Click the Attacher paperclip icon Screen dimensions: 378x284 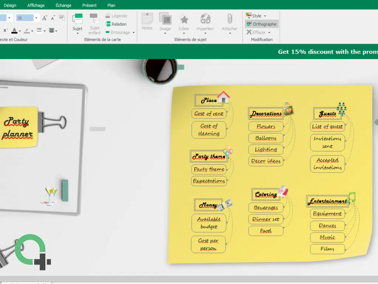[230, 20]
